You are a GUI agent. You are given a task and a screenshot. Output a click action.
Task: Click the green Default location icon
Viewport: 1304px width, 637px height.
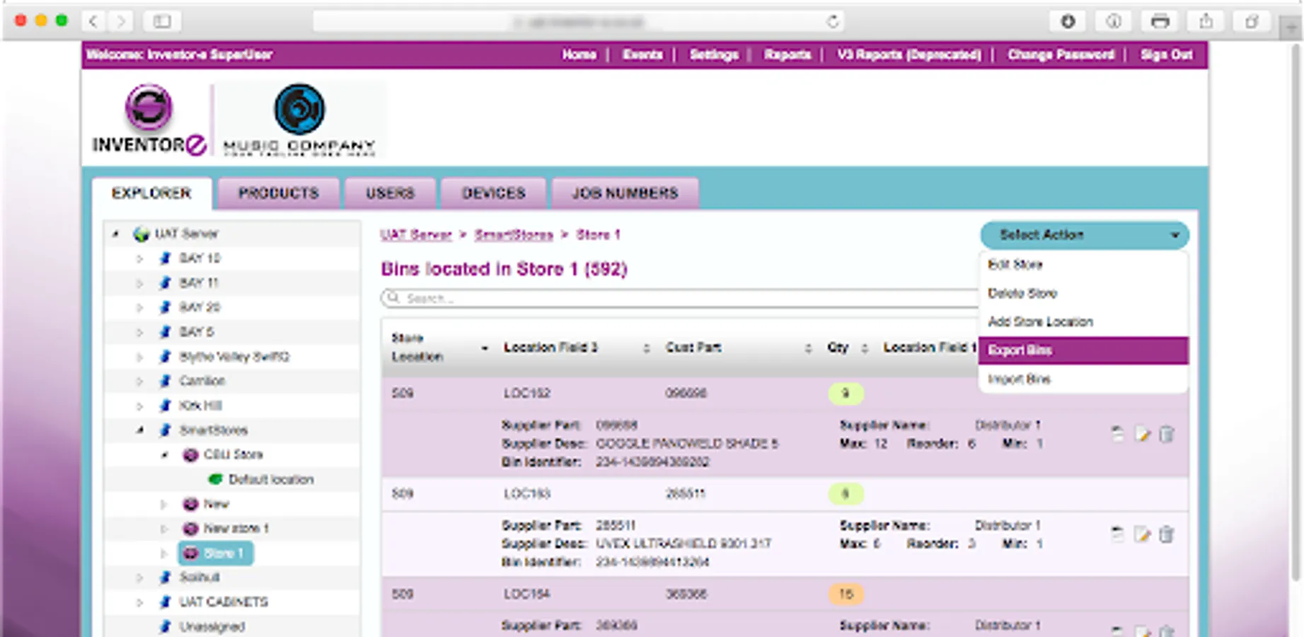(x=215, y=479)
